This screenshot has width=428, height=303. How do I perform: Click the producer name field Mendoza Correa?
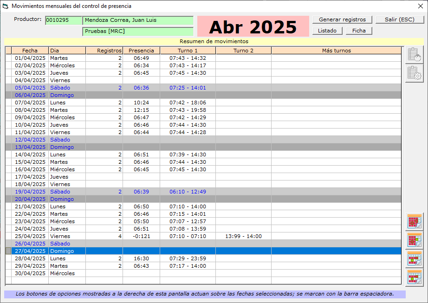coord(138,20)
